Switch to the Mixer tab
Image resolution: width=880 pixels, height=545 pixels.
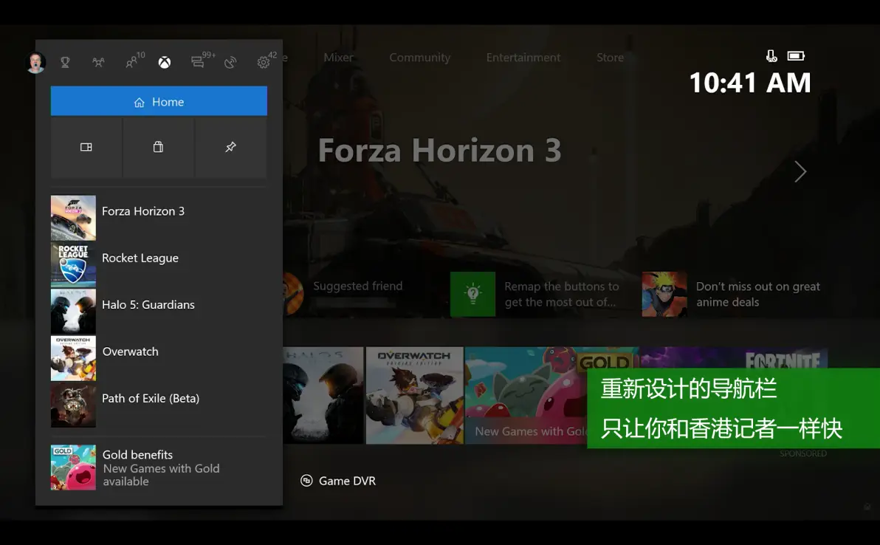point(338,58)
